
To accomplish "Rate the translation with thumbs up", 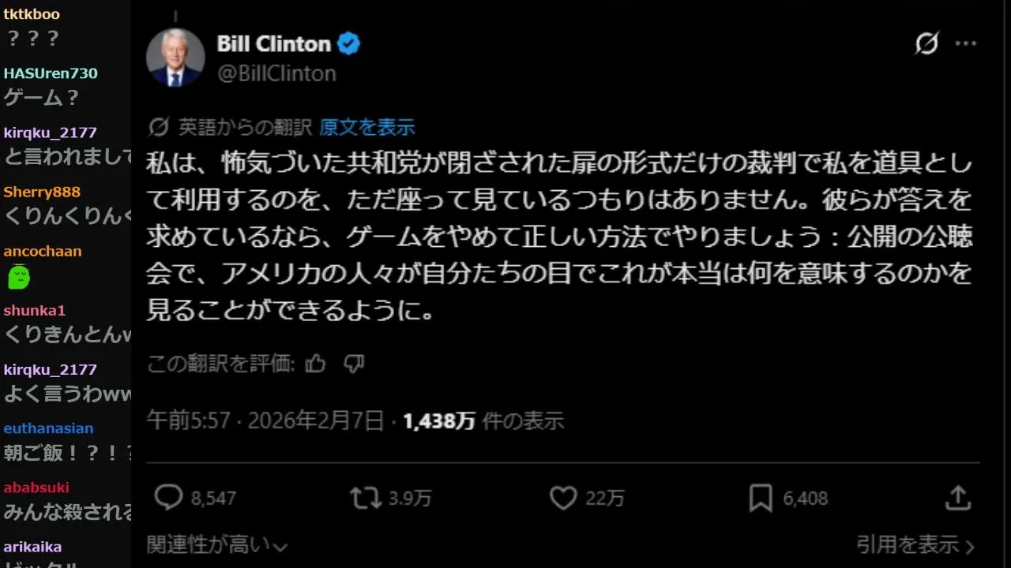I will [315, 364].
